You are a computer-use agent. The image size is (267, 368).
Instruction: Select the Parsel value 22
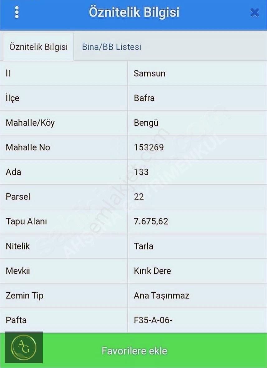click(x=139, y=197)
